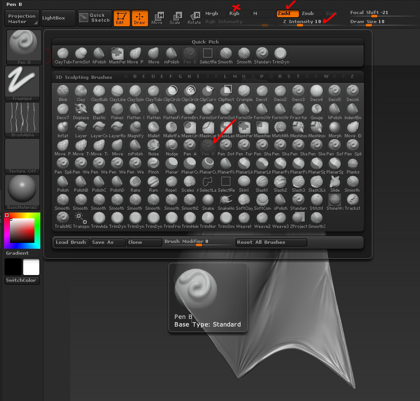Clone the current brush
Image resolution: width=420 pixels, height=401 pixels.
145,242
